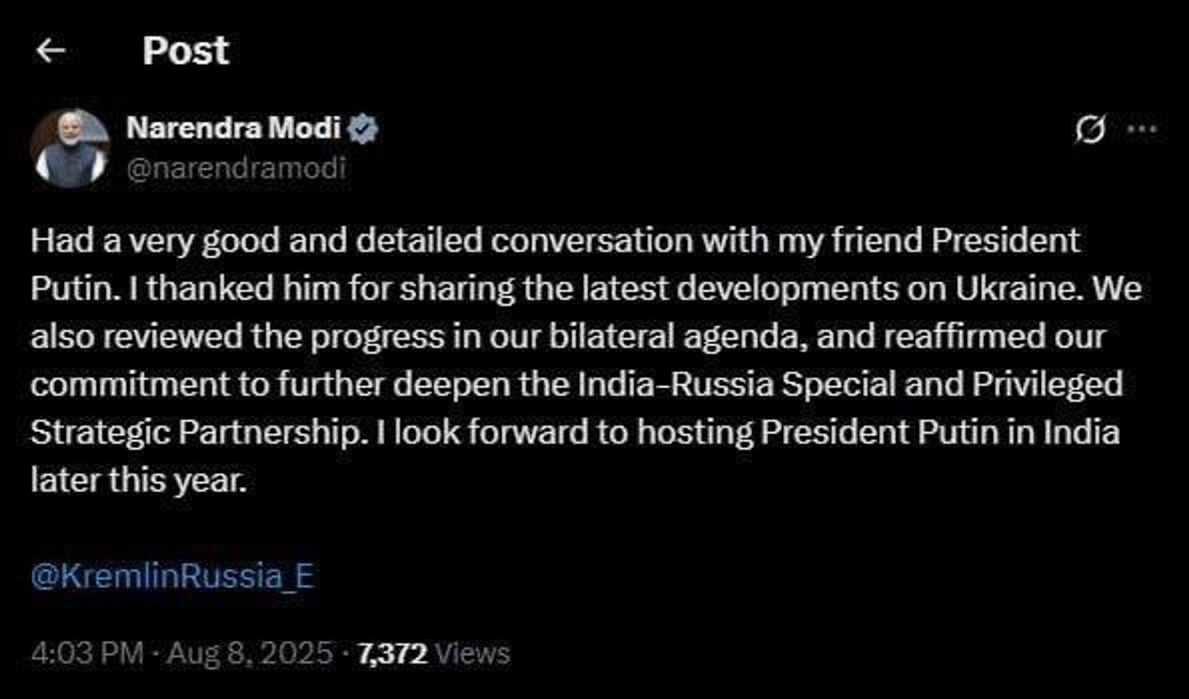Click the 7,372 view count number
This screenshot has height=699, width=1189.
pyautogui.click(x=392, y=654)
